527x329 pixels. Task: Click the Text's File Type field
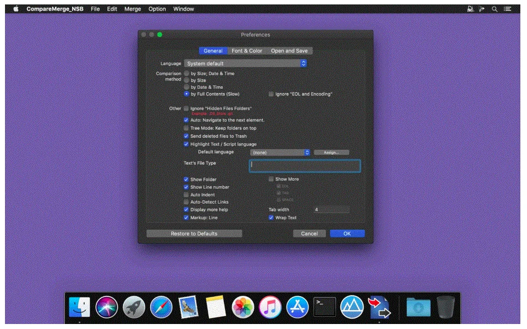pos(305,166)
